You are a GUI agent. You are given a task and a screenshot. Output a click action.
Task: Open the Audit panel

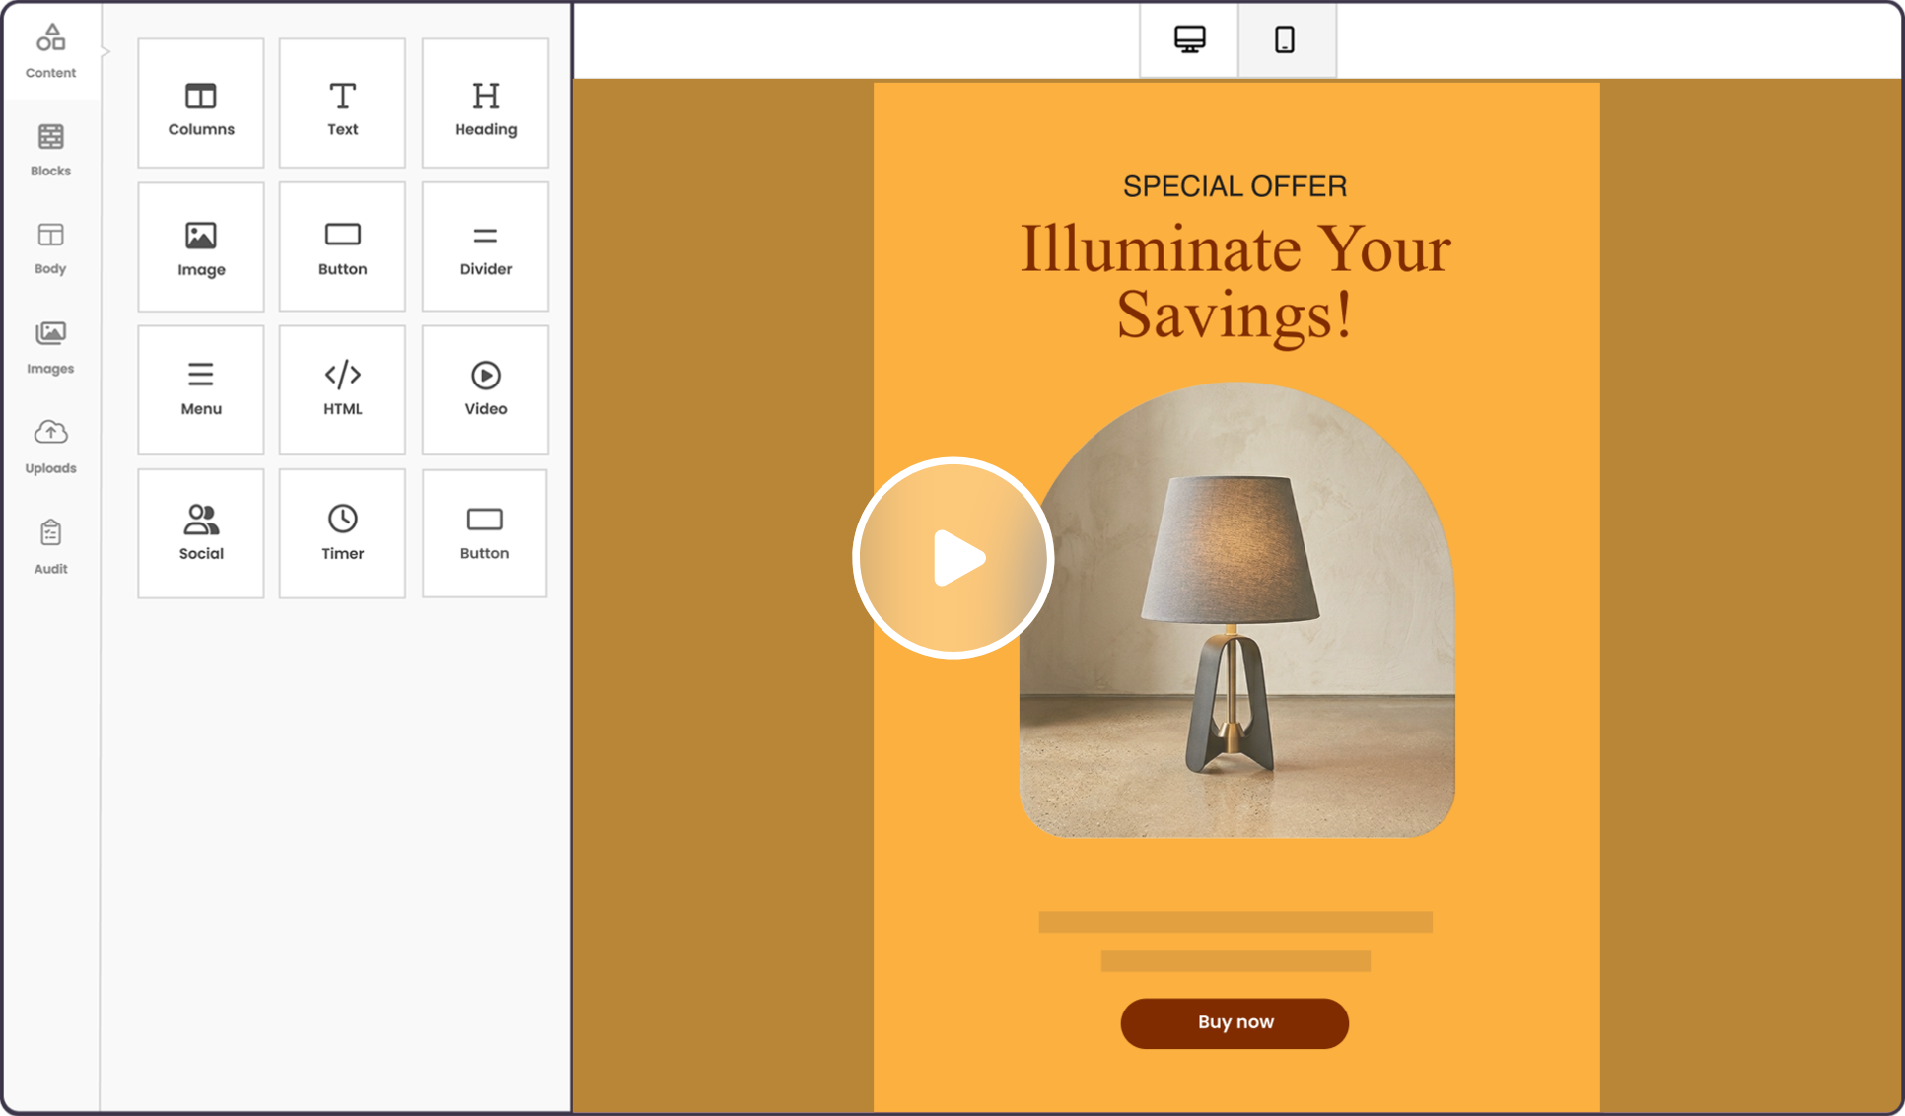pyautogui.click(x=50, y=547)
